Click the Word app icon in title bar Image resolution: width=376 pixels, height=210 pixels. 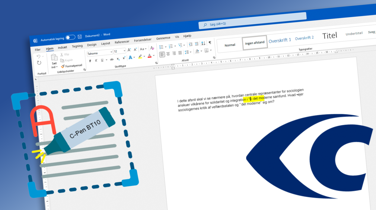coord(35,41)
